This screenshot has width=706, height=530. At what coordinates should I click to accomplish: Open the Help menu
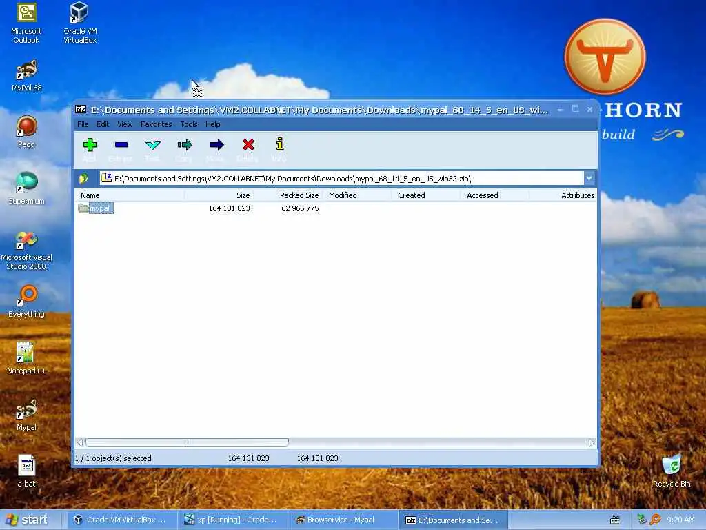click(212, 124)
